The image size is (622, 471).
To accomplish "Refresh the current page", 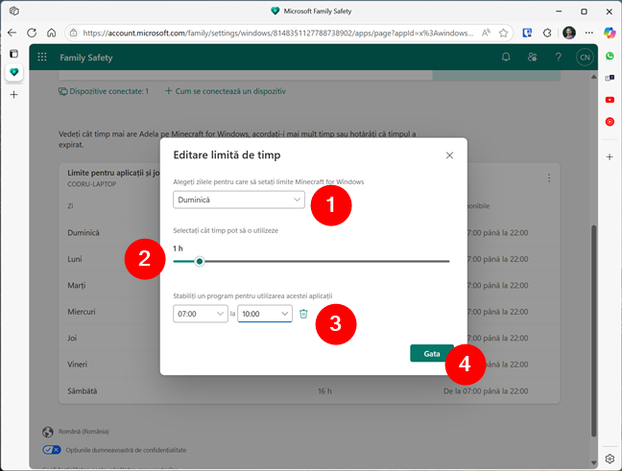I will coord(32,33).
